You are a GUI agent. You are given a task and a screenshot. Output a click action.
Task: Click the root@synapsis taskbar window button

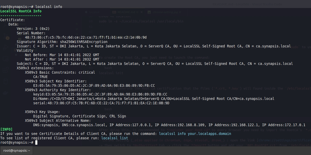[16, 151]
